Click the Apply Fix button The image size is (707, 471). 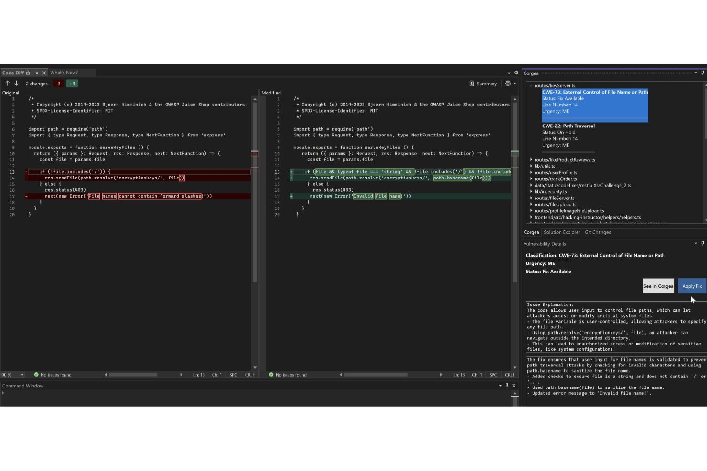coord(692,286)
